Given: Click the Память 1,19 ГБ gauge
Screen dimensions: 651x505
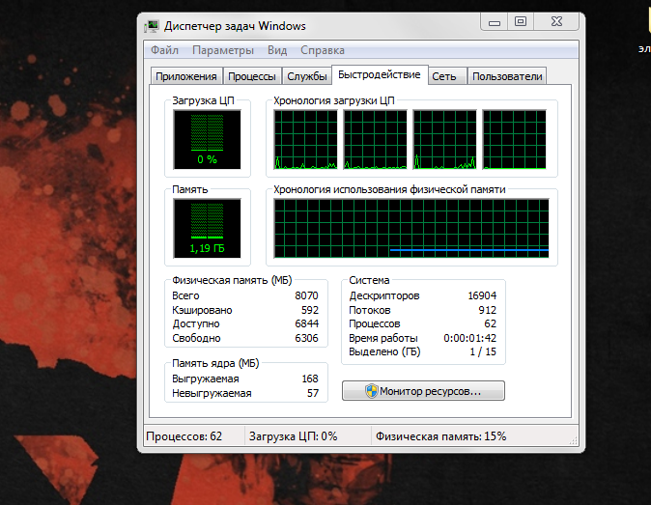Looking at the screenshot, I should (207, 228).
